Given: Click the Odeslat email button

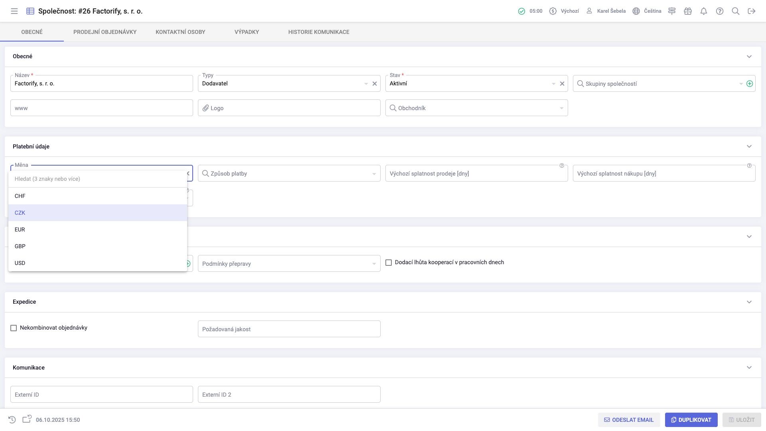Looking at the screenshot, I should tap(629, 420).
